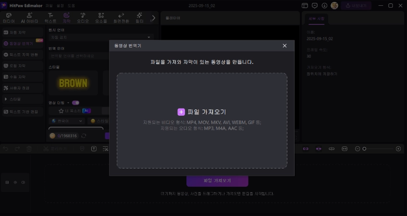This screenshot has width=407, height=216.
Task: Click the undo arrow in timeline toolbar
Action: [x=6, y=149]
